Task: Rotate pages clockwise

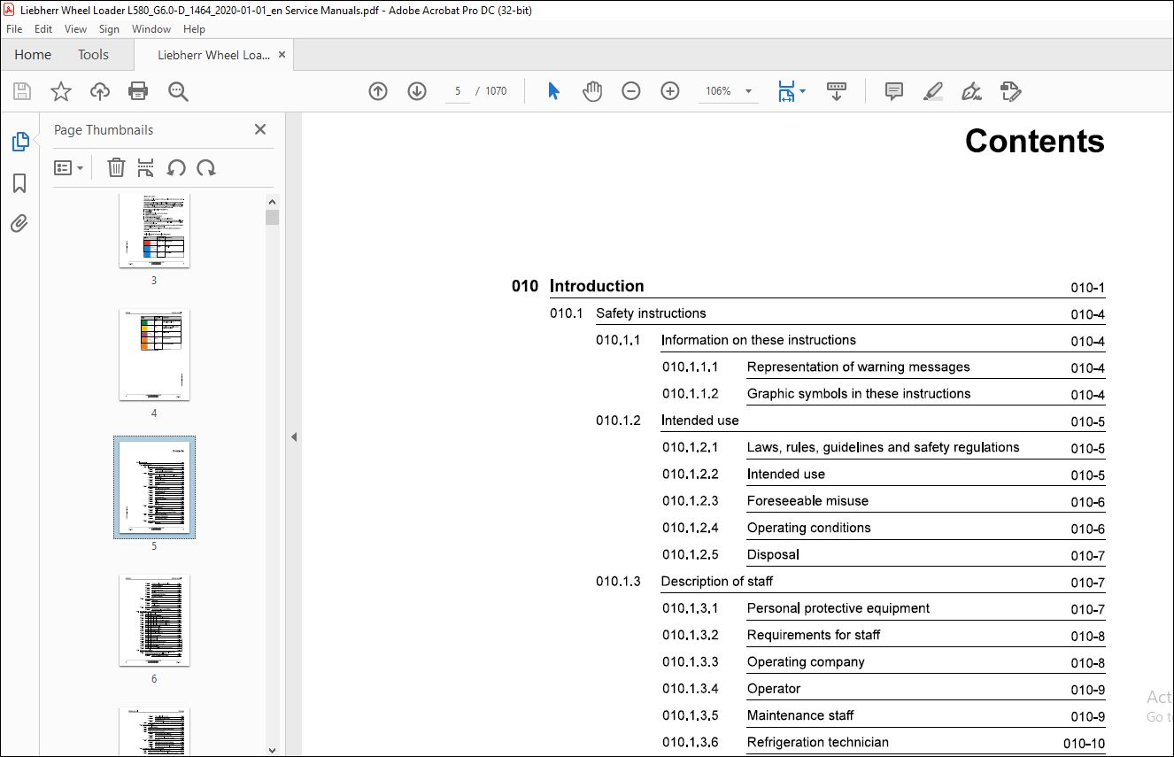Action: [x=206, y=167]
